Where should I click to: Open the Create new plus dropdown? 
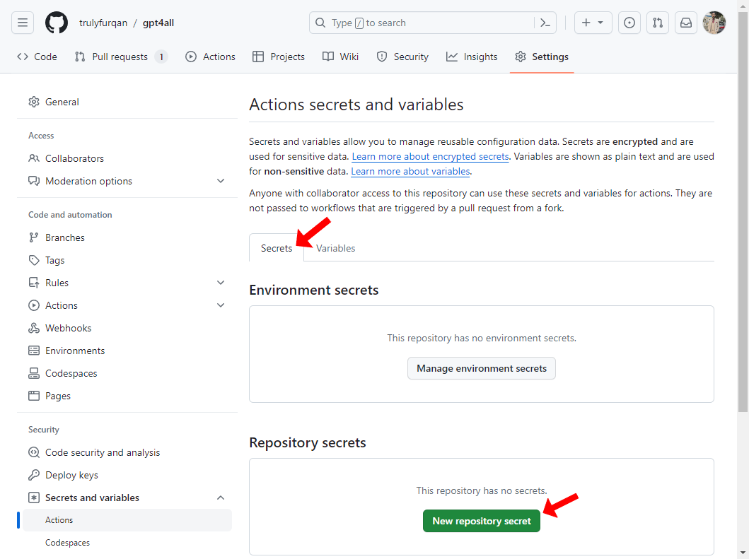tap(593, 23)
